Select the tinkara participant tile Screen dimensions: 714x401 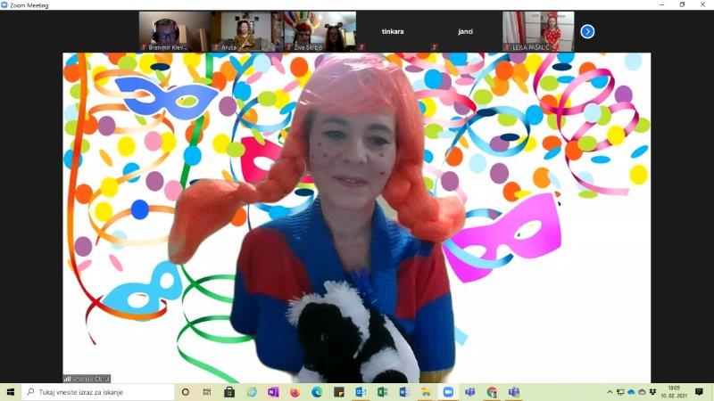point(393,31)
